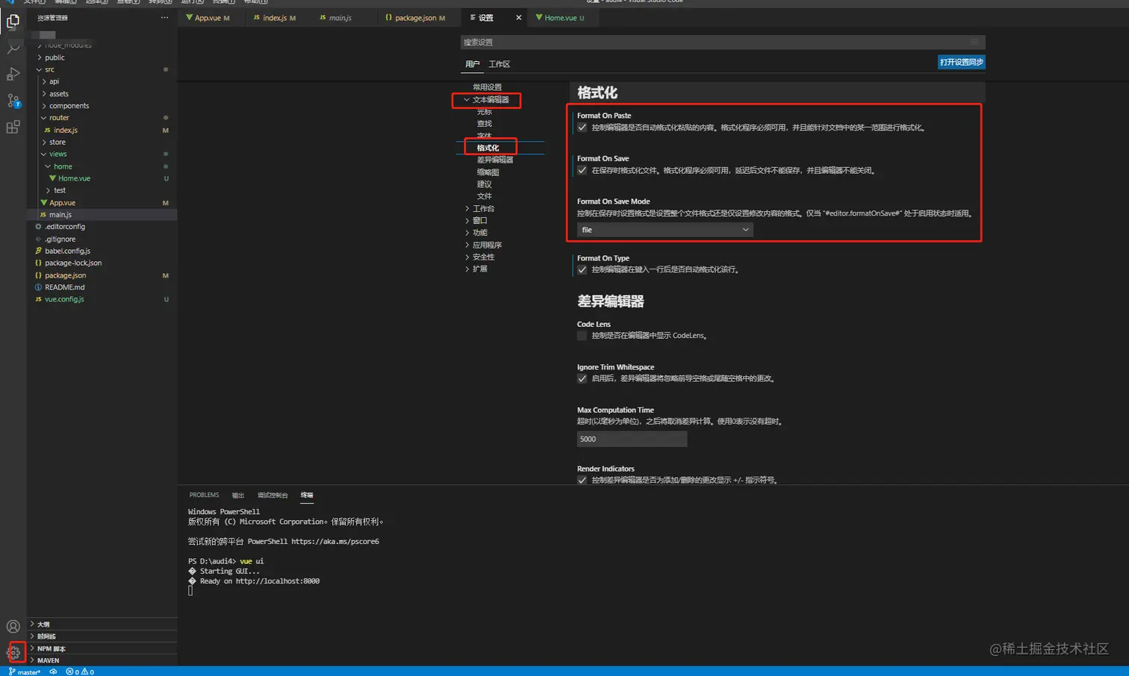The width and height of the screenshot is (1129, 676).
Task: Open the 调试控制台 debug console tab
Action: tap(273, 495)
